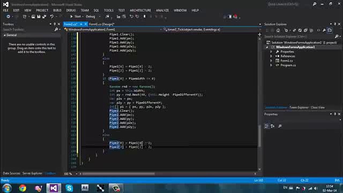
Task: Click Refresh icon in Solution Explorer toolbar
Action: click(x=300, y=30)
